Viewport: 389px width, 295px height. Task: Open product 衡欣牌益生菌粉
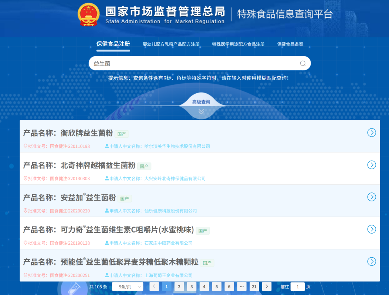[87, 133]
